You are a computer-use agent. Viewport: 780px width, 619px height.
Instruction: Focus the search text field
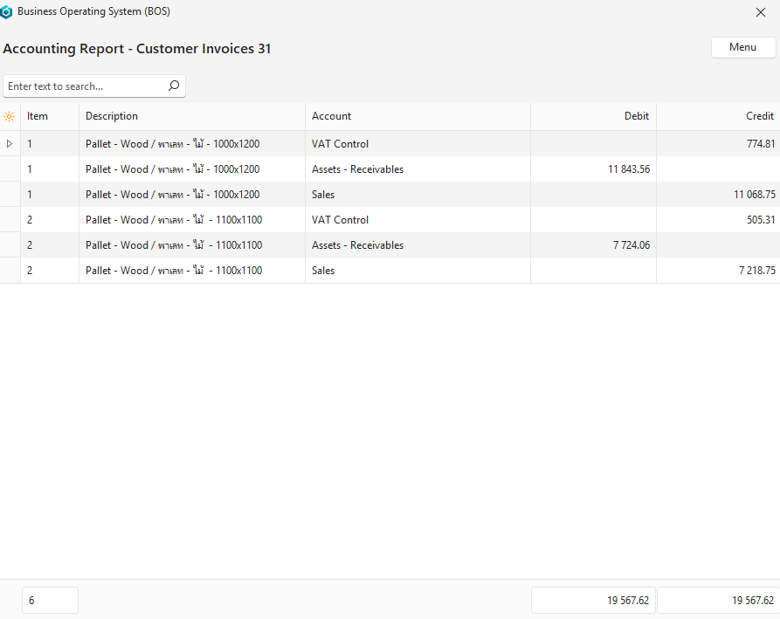click(85, 86)
